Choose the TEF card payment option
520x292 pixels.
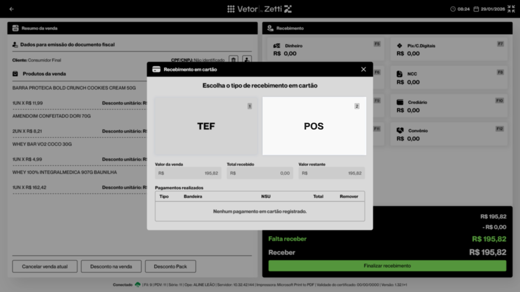pyautogui.click(x=206, y=126)
